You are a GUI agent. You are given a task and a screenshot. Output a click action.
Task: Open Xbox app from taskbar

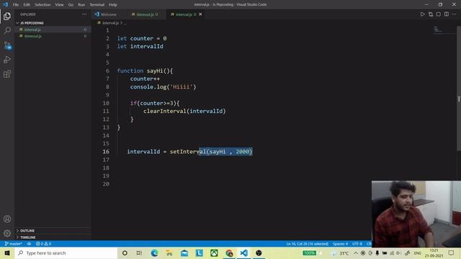[214, 253]
